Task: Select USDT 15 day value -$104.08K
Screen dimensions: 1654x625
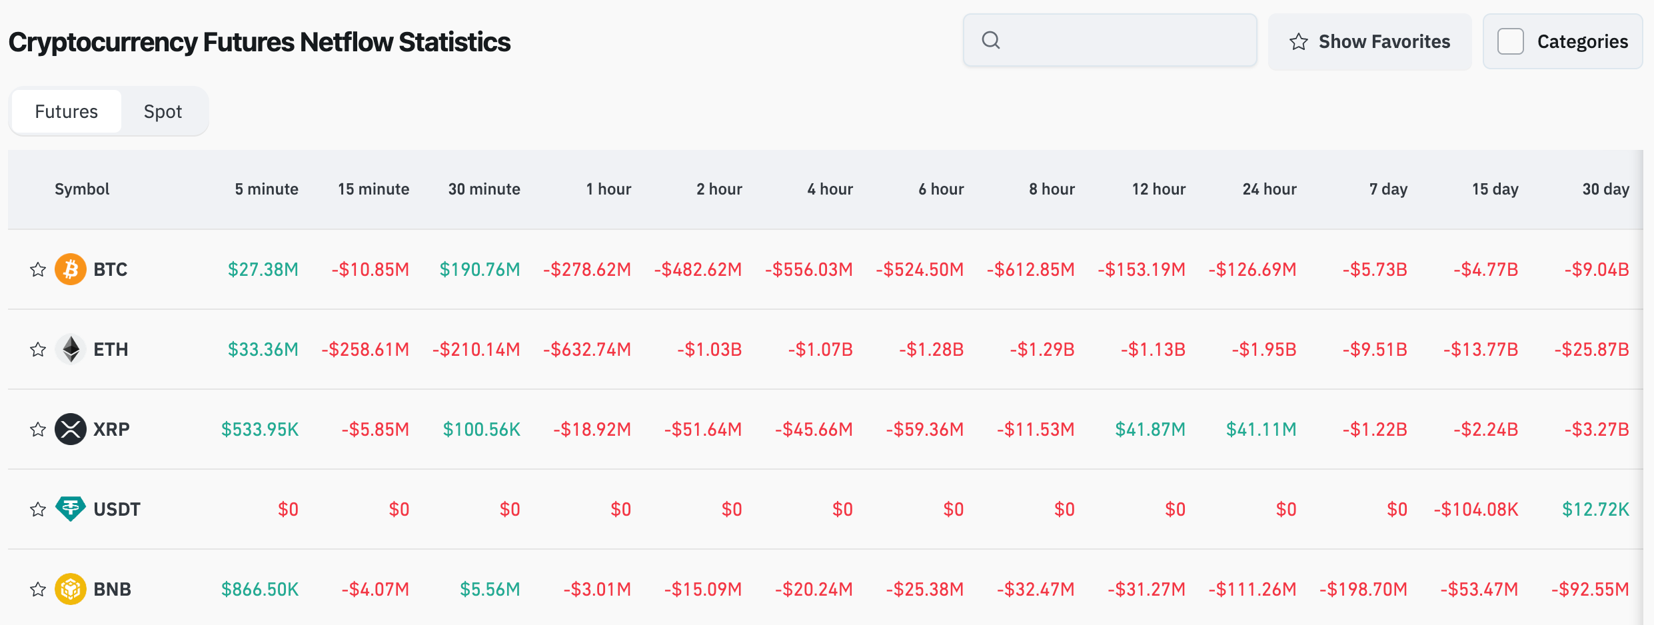Action: (x=1476, y=509)
